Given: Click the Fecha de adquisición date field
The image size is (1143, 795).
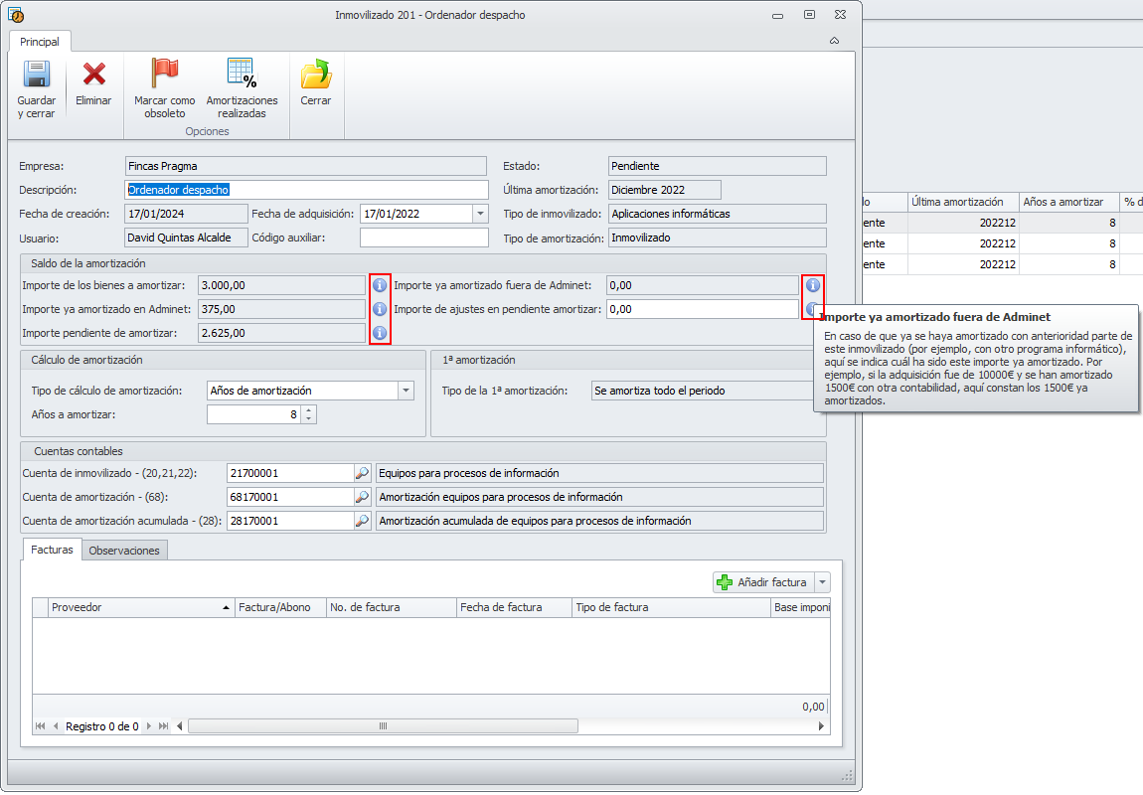Looking at the screenshot, I should (x=417, y=215).
